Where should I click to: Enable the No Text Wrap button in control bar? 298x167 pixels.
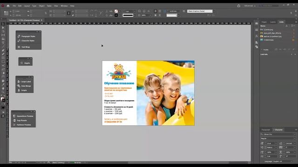point(156,11)
